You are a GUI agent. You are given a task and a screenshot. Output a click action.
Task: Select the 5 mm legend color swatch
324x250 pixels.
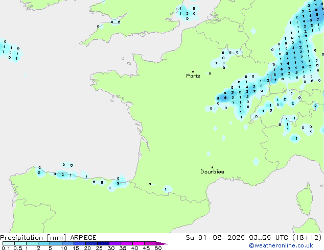56,243
